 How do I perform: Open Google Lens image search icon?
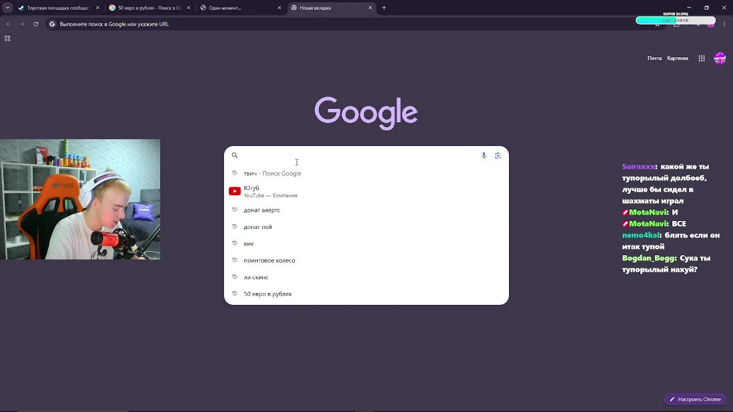point(498,155)
